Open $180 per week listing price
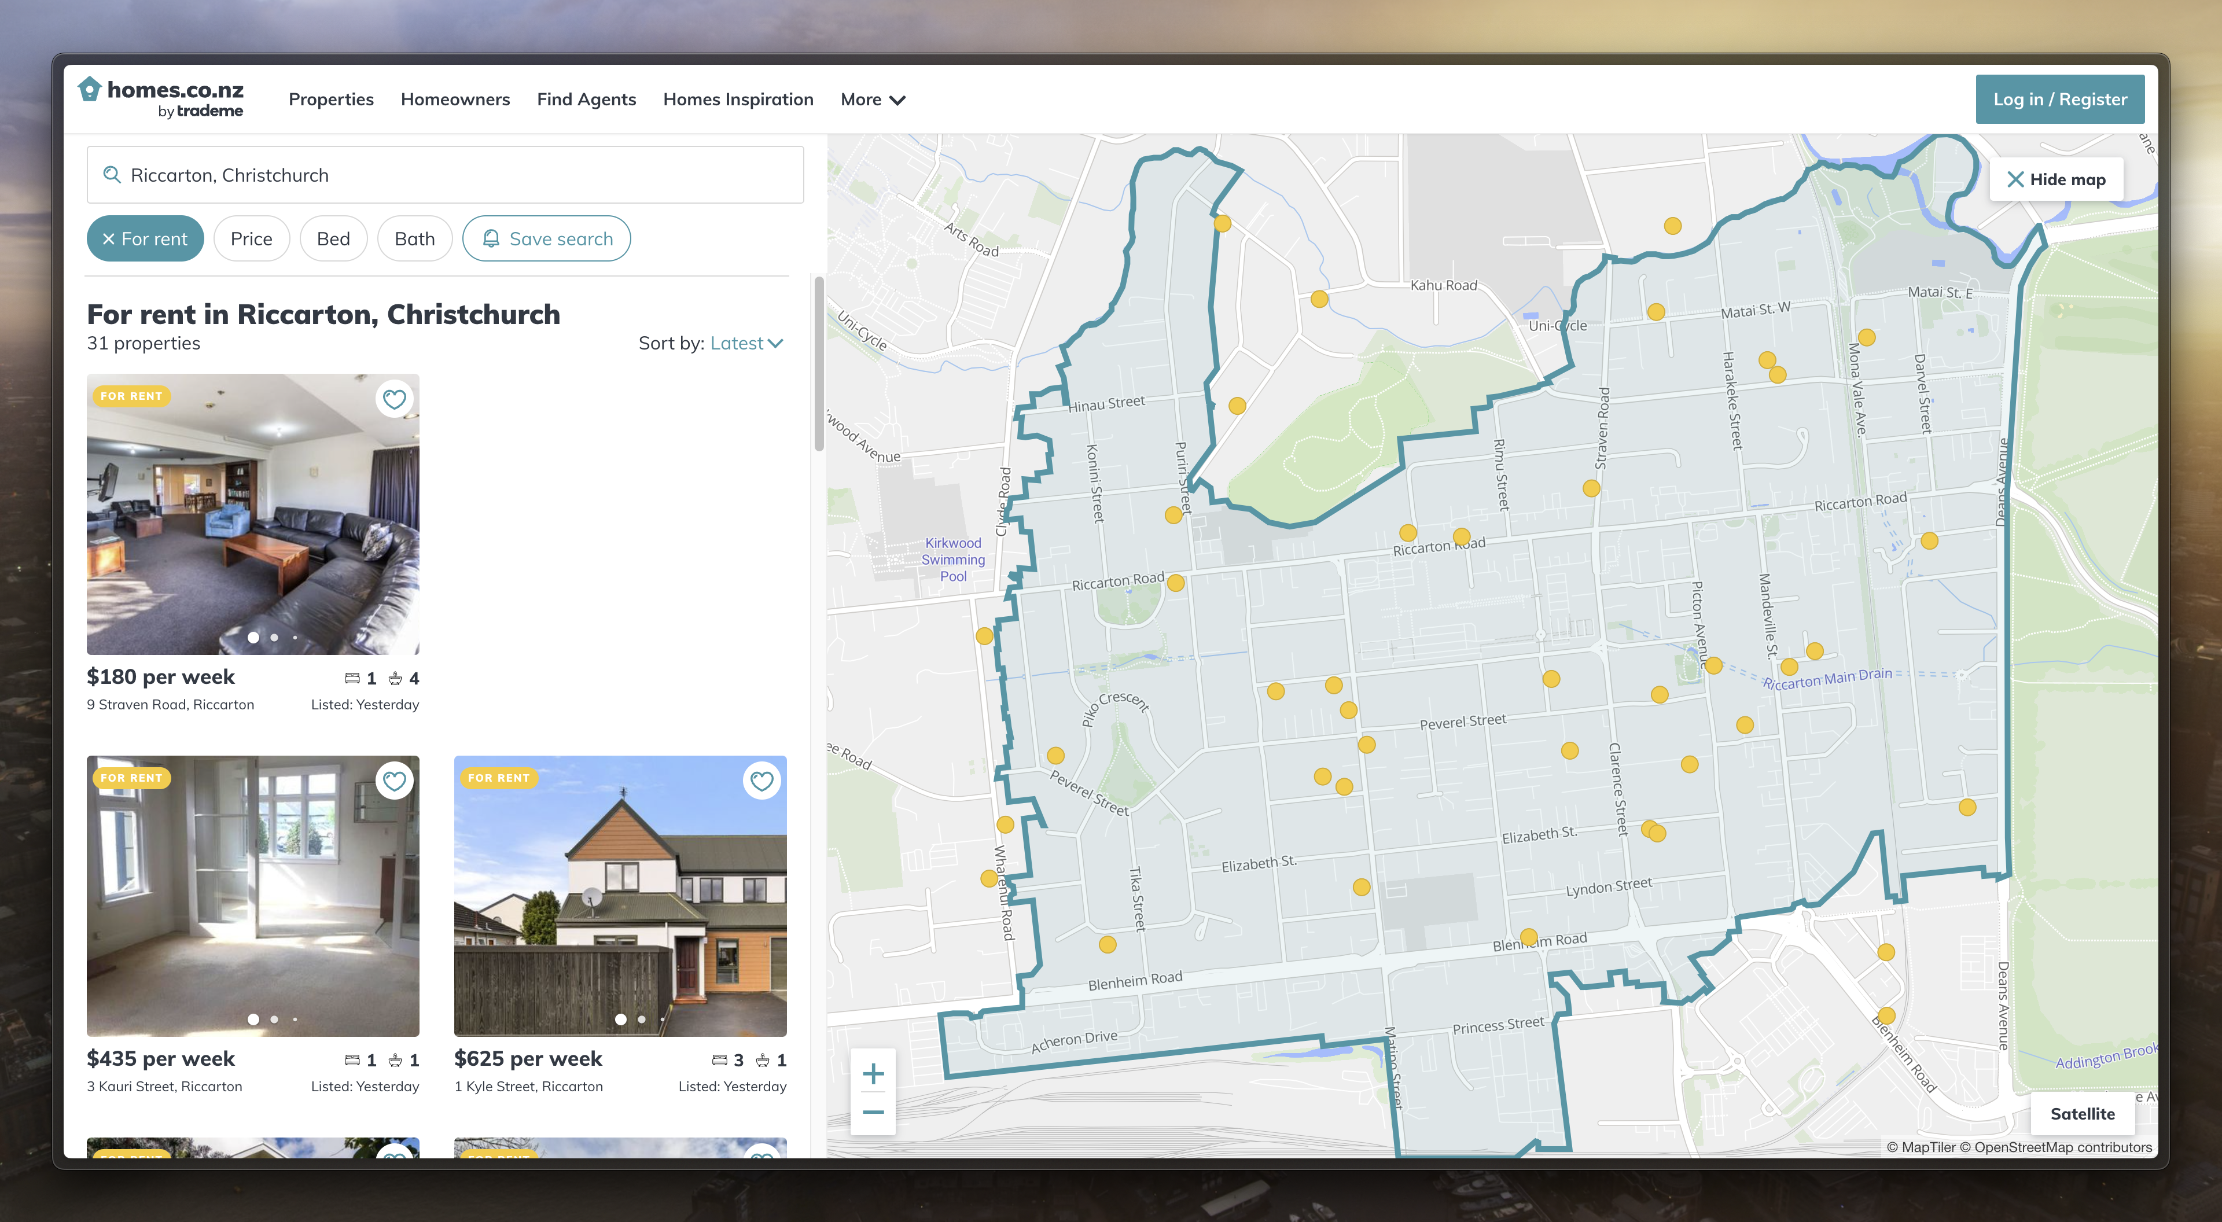This screenshot has height=1222, width=2222. click(x=160, y=677)
